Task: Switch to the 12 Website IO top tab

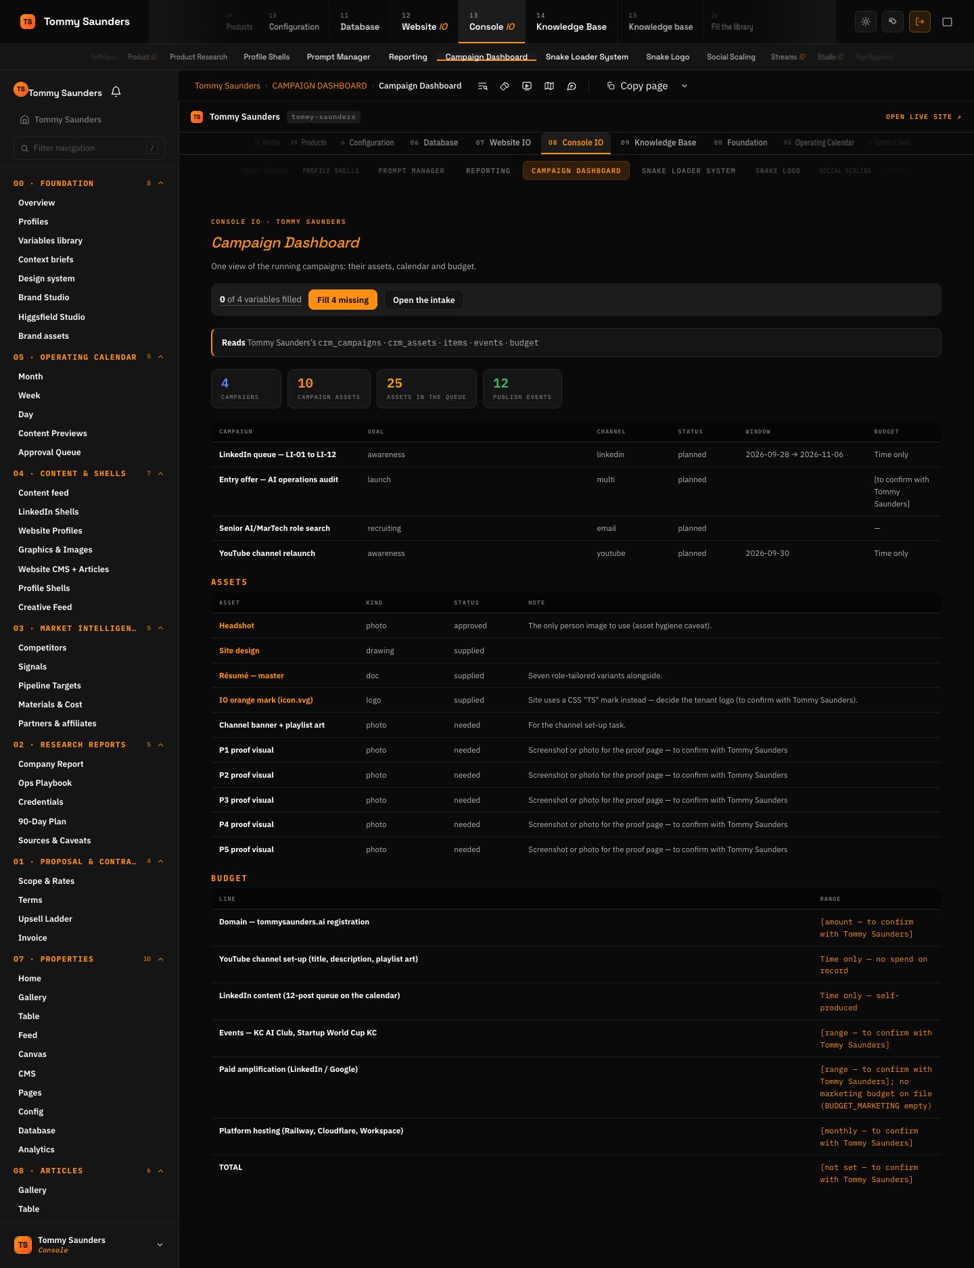Action: 424,22
